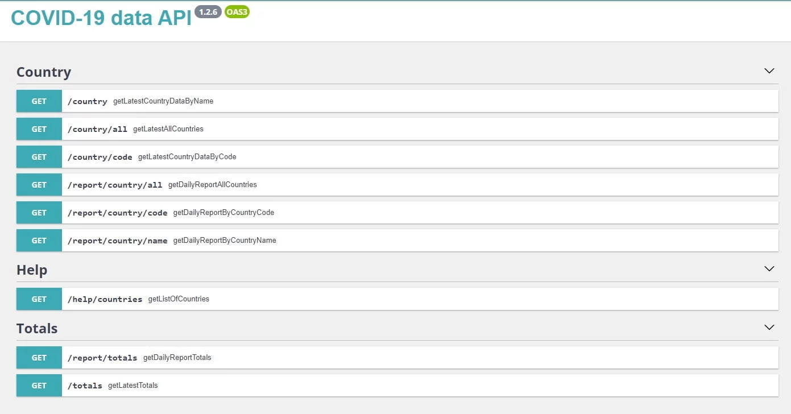Screen dimensions: 791x414
Task: Open the /help/countries endpoint path
Action: pyautogui.click(x=105, y=299)
